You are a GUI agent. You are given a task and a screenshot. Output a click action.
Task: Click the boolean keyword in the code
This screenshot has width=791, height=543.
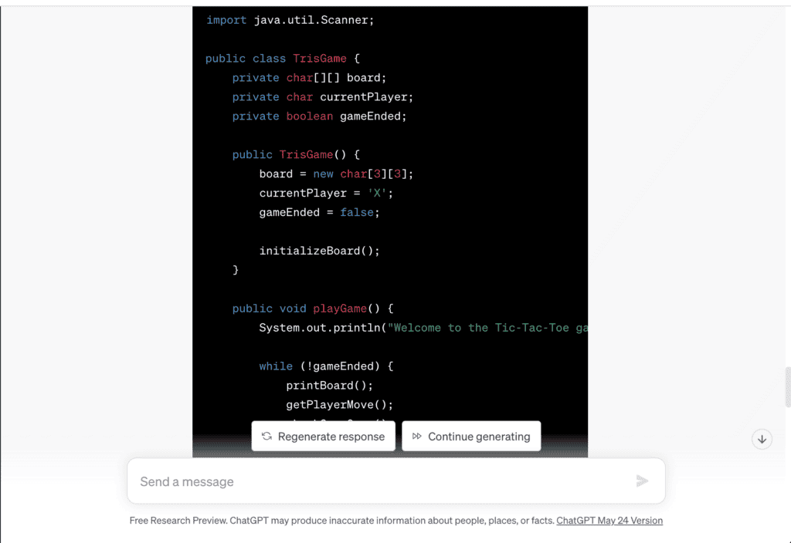[x=309, y=116]
